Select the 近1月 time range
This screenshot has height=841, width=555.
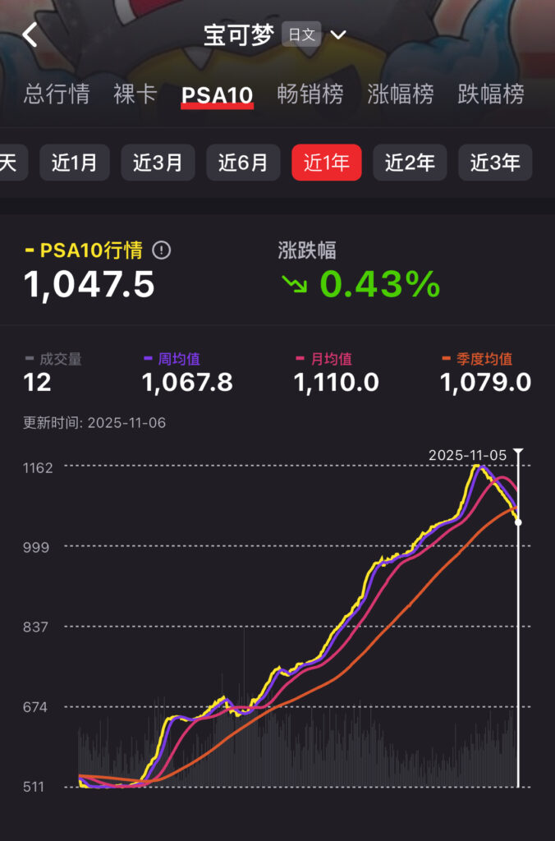pyautogui.click(x=74, y=163)
